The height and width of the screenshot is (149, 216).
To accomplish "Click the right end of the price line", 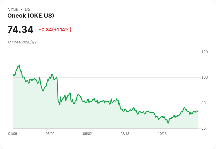I will tap(198, 111).
